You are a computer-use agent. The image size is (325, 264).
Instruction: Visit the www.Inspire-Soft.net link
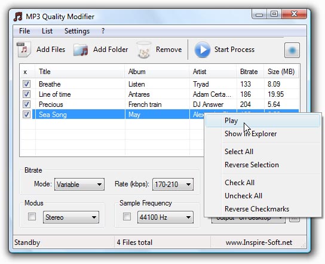(x=259, y=242)
